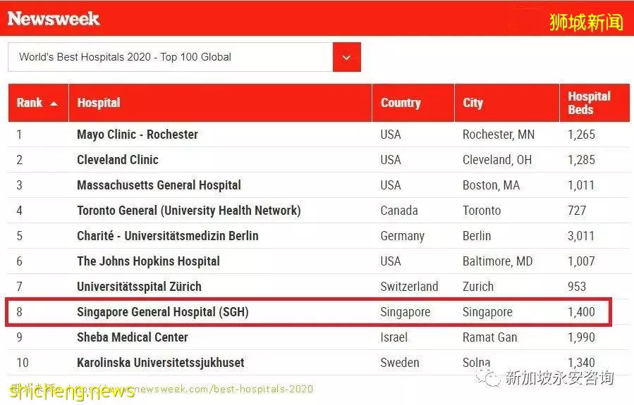Screen dimensions: 634x405
Task: Click the city cell Rochester, MN
Action: [x=498, y=135]
